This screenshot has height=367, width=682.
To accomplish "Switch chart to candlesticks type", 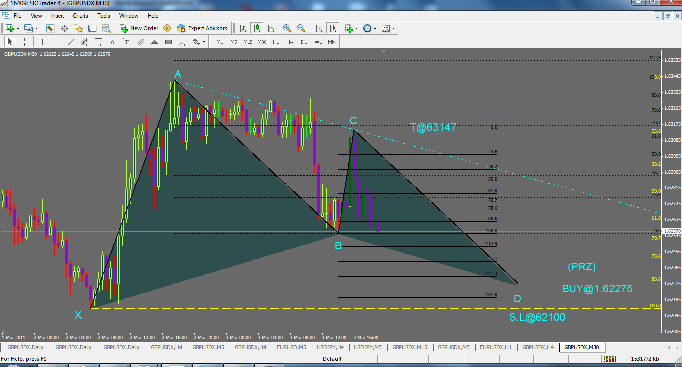I will tap(257, 28).
